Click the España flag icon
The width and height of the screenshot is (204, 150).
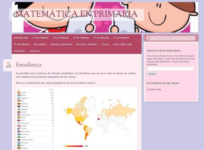pyautogui.click(x=19, y=92)
